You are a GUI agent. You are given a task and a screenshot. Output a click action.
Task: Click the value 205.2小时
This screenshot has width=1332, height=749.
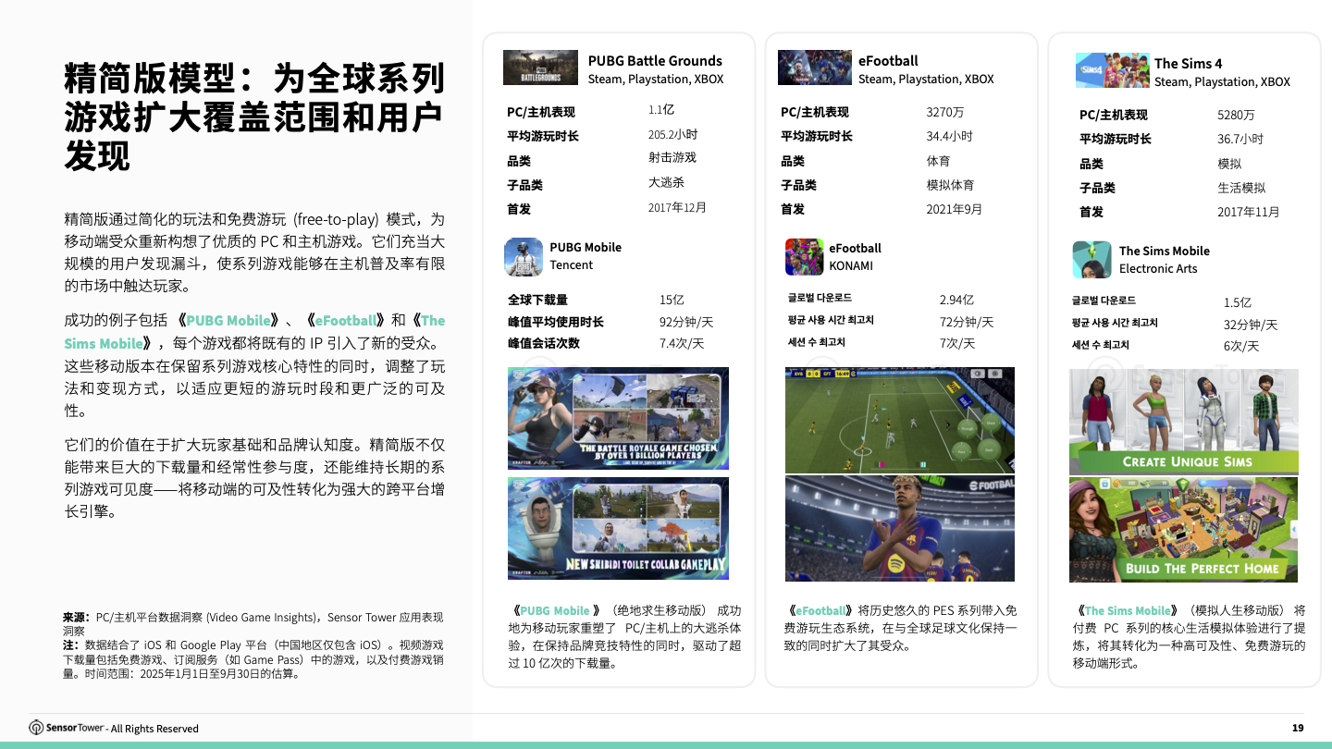tap(672, 134)
